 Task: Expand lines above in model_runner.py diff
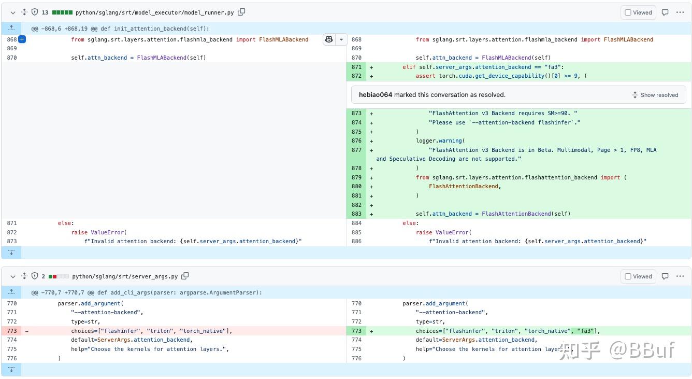click(11, 29)
